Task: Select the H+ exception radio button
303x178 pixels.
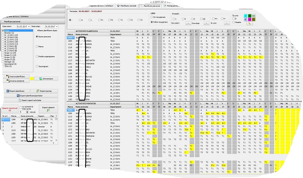Action: 213,19
